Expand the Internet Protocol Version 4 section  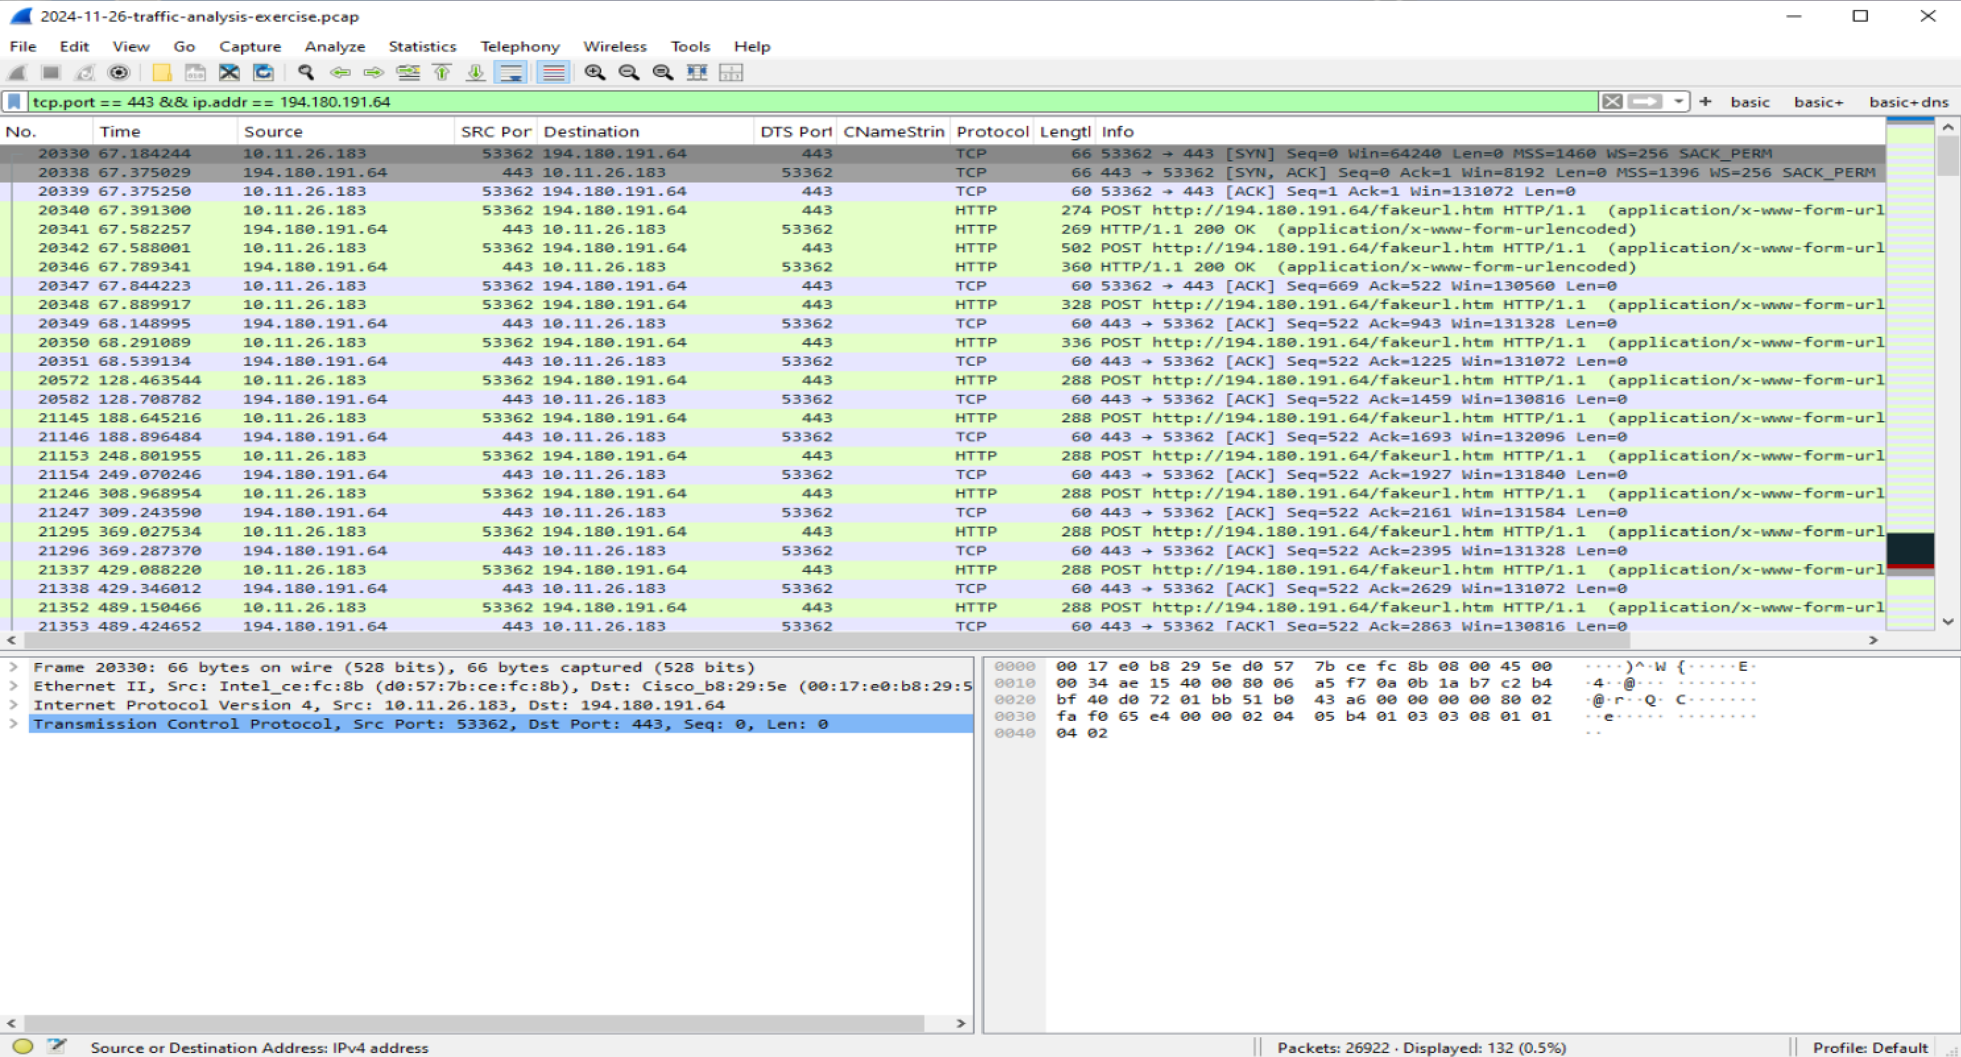[x=13, y=704]
